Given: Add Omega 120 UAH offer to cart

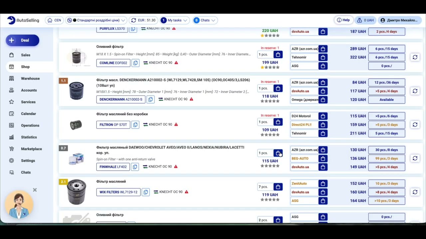Looking at the screenshot, I should [323, 100].
